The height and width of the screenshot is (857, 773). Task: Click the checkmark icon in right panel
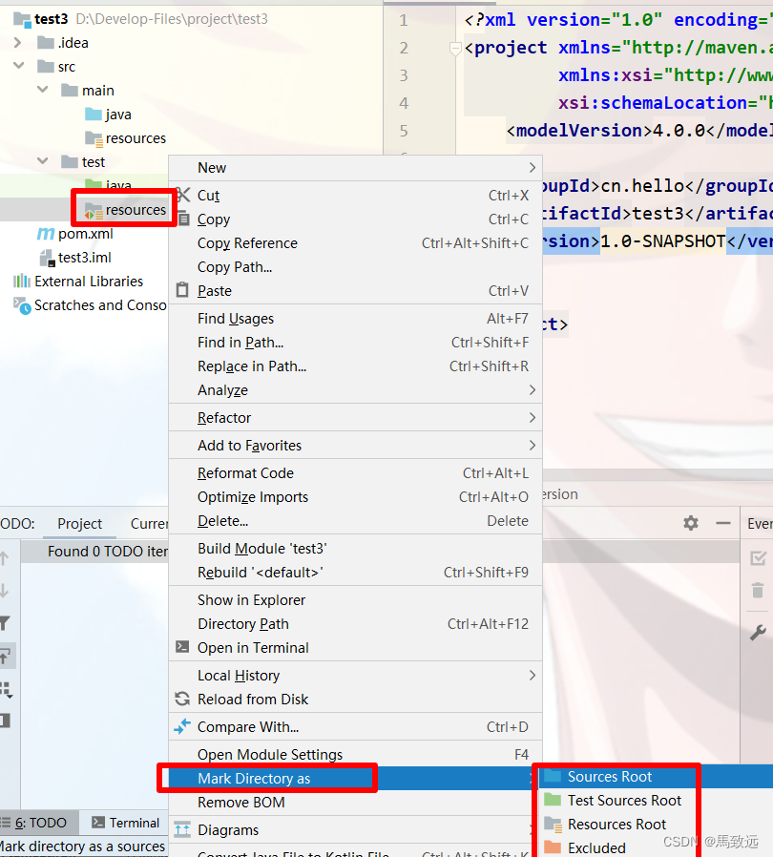tap(759, 558)
